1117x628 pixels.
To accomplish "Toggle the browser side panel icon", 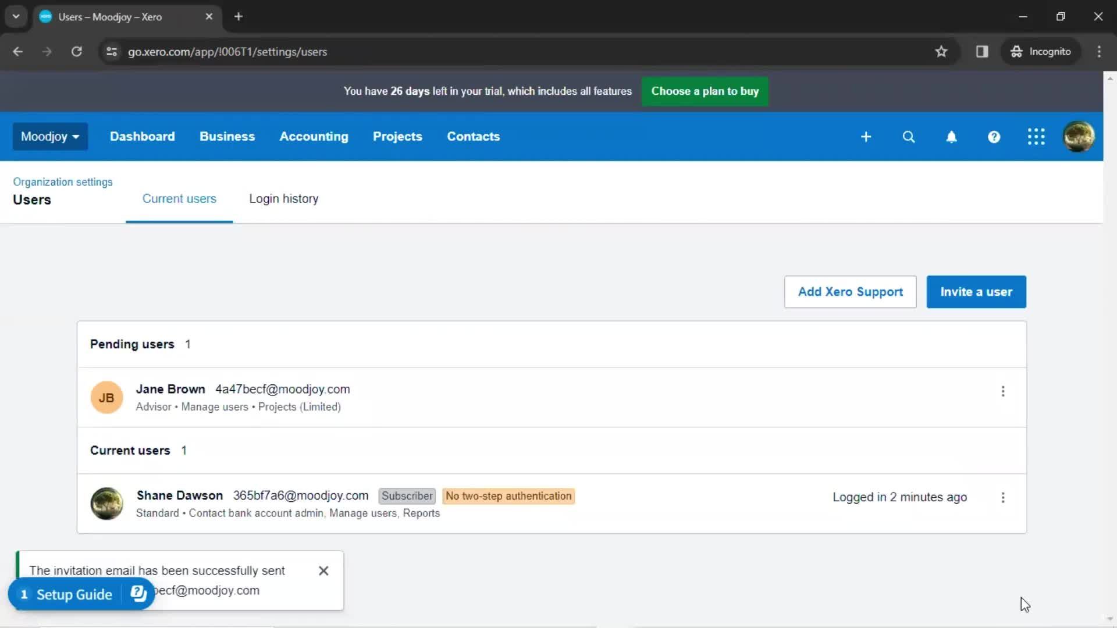I will 982,52.
